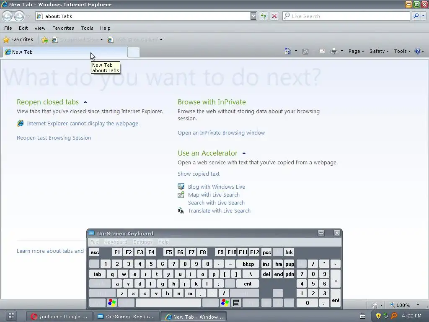Open the Help menu in IE menu bar
Screen dimensions: 429x322
[105, 28]
